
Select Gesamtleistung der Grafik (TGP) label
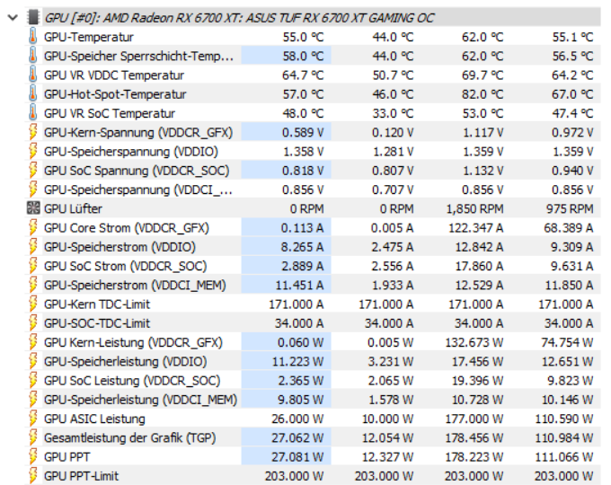129,438
